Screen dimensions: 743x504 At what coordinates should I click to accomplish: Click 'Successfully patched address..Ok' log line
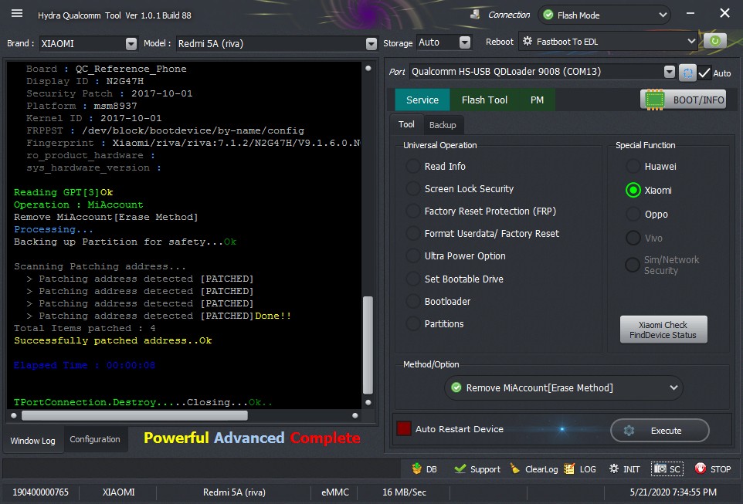[113, 340]
